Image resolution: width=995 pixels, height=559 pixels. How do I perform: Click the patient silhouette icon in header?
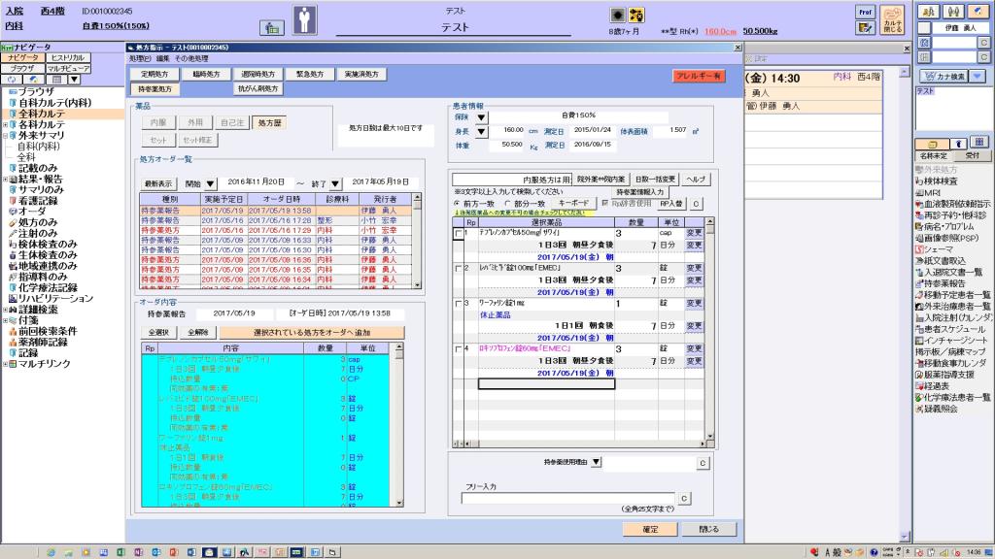coord(305,19)
